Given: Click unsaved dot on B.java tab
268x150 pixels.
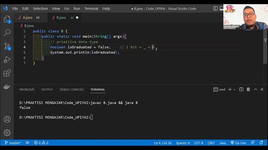Looking at the screenshot, I should [x=77, y=17].
